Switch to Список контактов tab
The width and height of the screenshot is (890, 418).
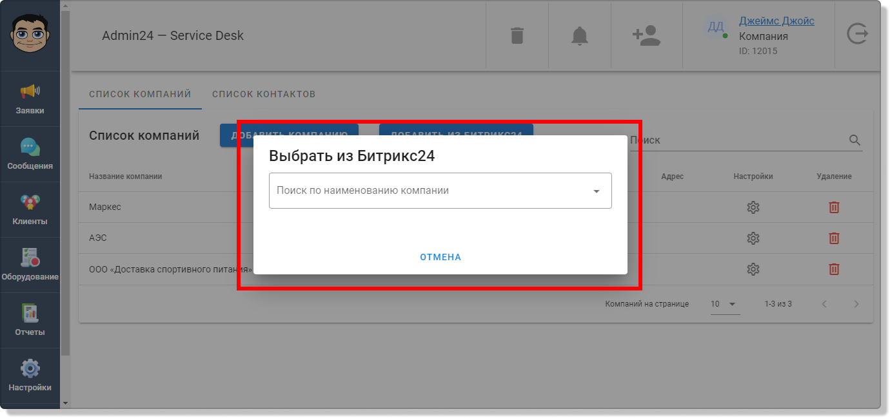tap(264, 94)
